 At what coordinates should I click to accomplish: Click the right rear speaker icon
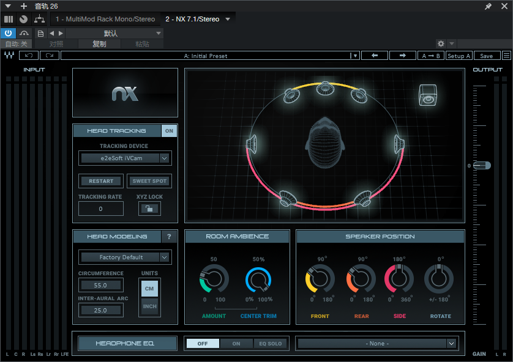pyautogui.click(x=362, y=198)
